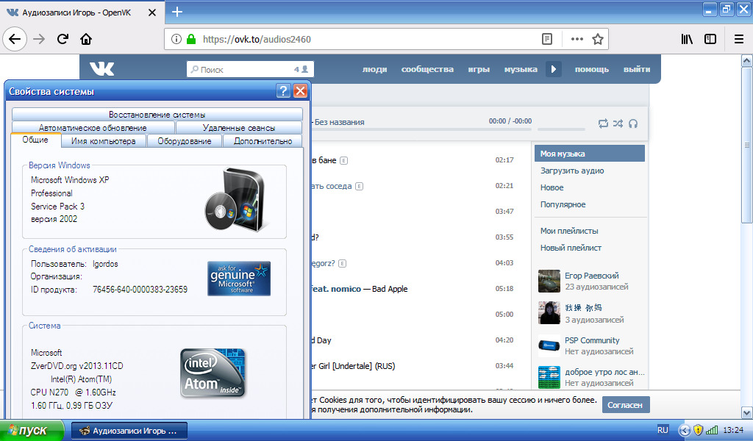Open помощь in OpenVK header
753x441 pixels.
[x=592, y=69]
